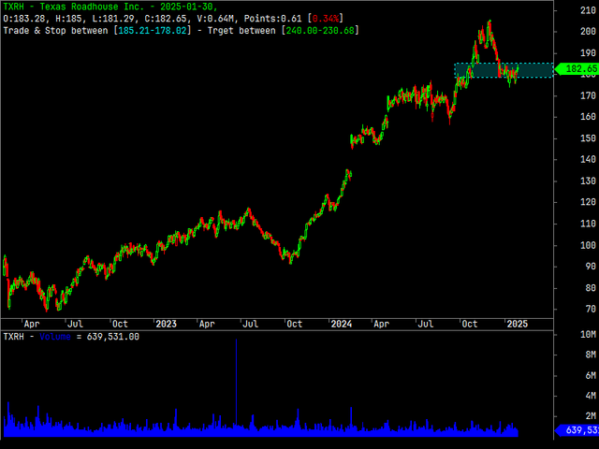
Task: Click the 70 price axis label
Action: pos(591,309)
